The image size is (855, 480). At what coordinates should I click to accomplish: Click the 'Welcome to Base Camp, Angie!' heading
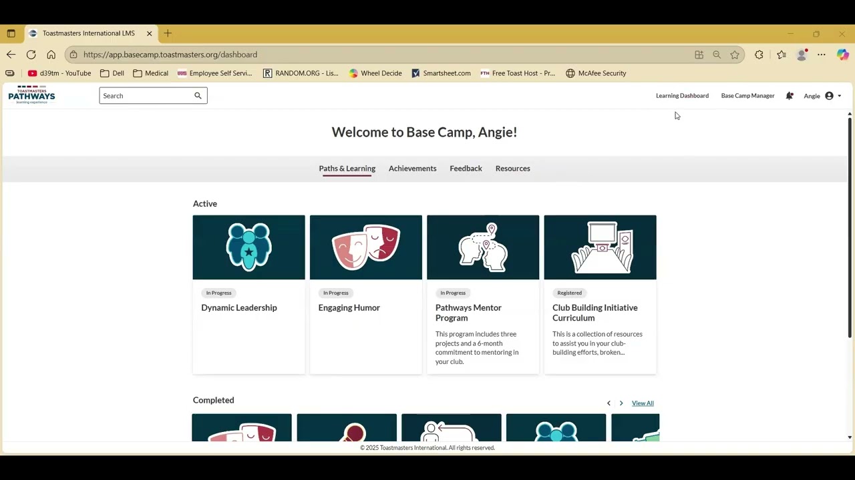pos(424,132)
